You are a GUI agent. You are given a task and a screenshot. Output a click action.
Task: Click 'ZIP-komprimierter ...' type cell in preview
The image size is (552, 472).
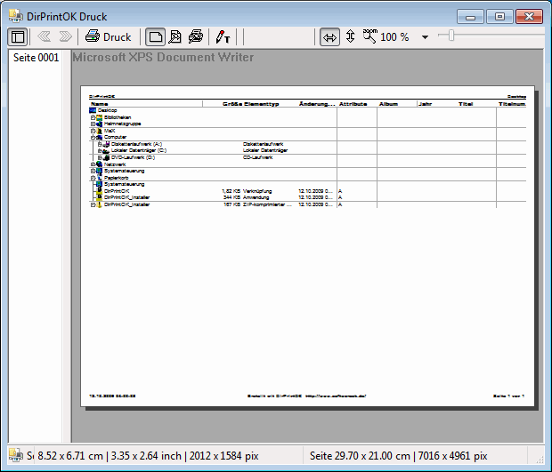[x=268, y=204]
